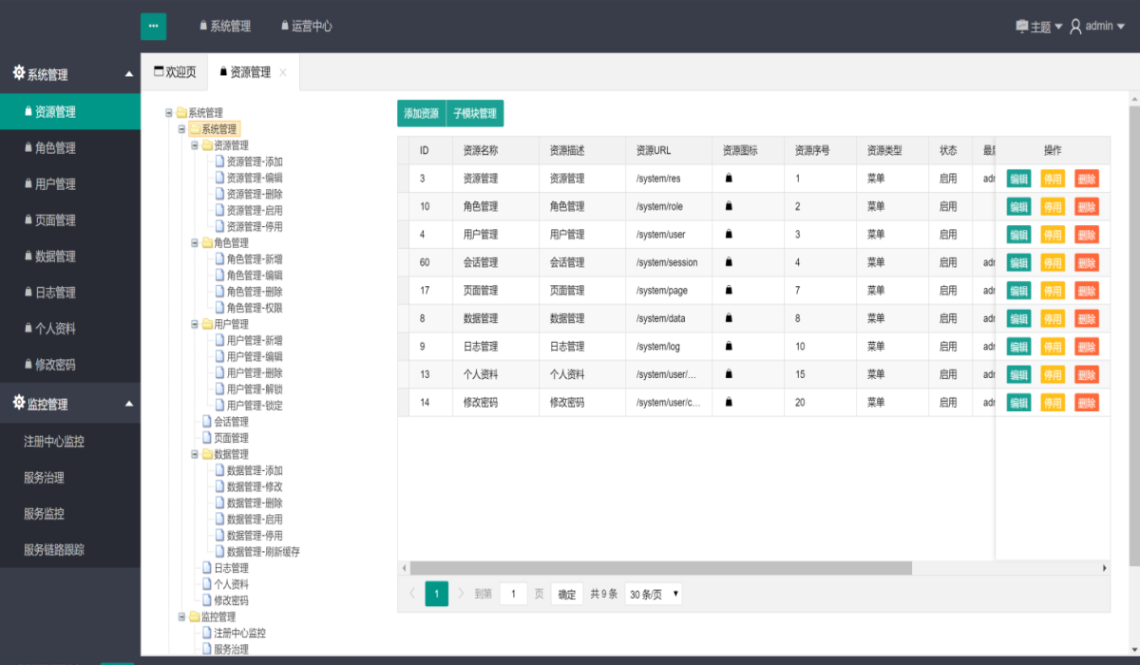Screen dimensions: 1140x665
Task: Switch to the 欢迎页 tab
Action: tap(175, 72)
